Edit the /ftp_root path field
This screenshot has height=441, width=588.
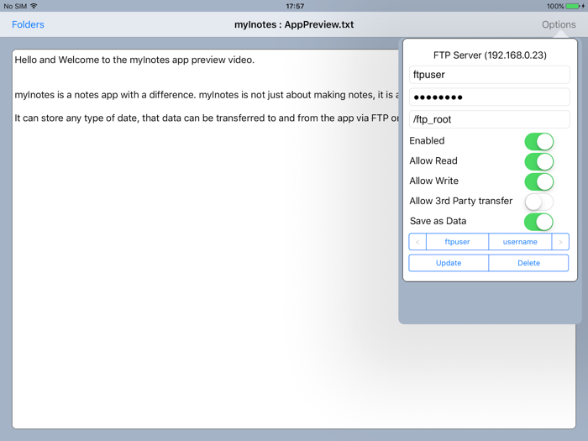click(490, 119)
